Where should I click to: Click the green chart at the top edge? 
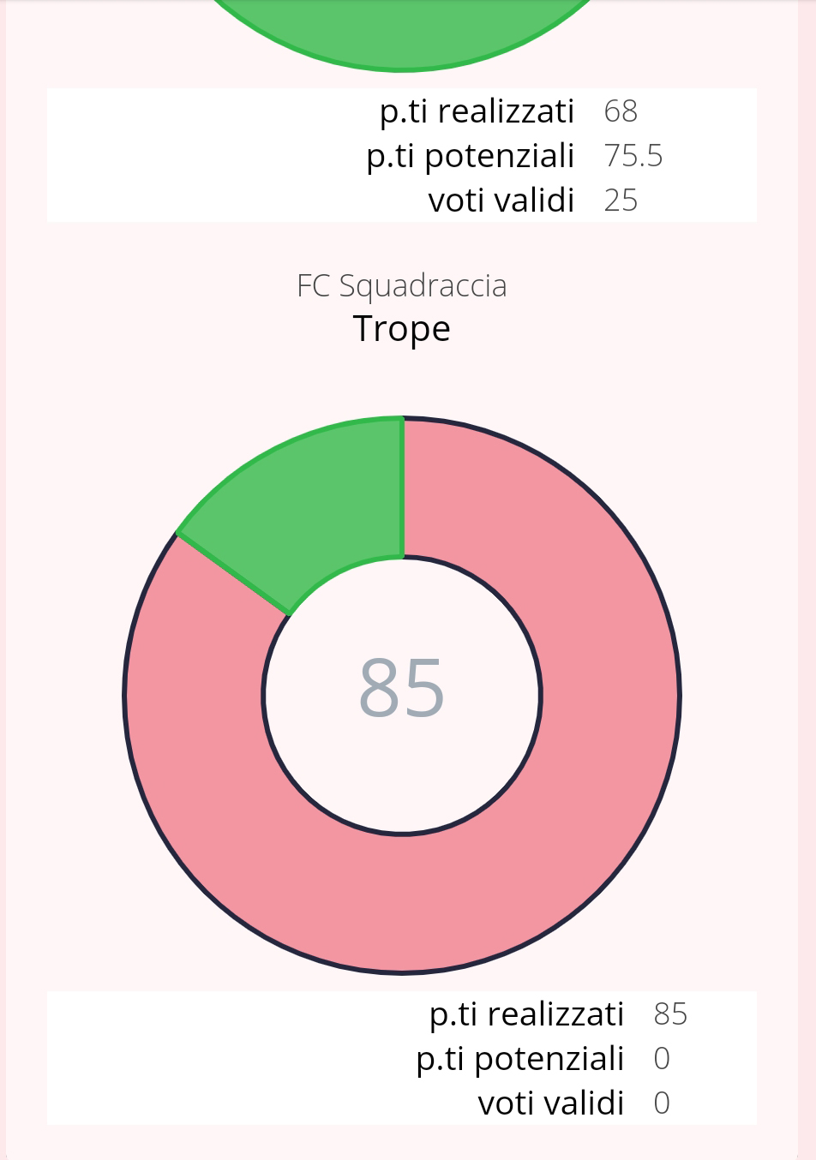coord(402,34)
